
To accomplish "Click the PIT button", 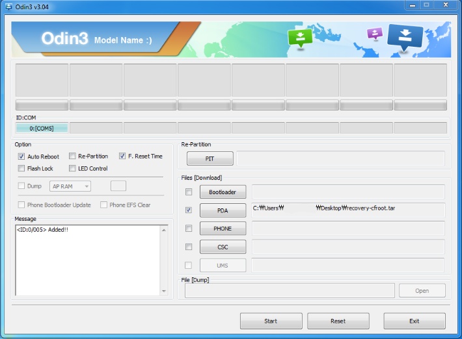I will (210, 158).
